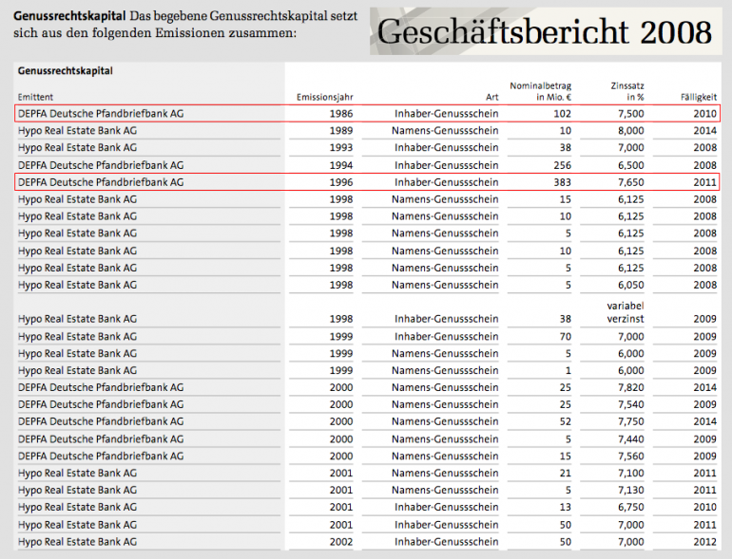Select interest rate '6,500'
The image size is (732, 559).
pyautogui.click(x=631, y=165)
